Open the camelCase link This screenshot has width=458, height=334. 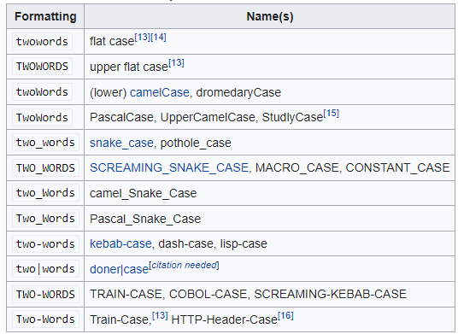(160, 92)
